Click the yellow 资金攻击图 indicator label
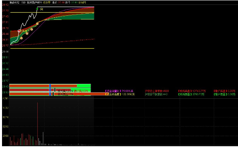Screen dimensions: 238x147 (113, 94)
